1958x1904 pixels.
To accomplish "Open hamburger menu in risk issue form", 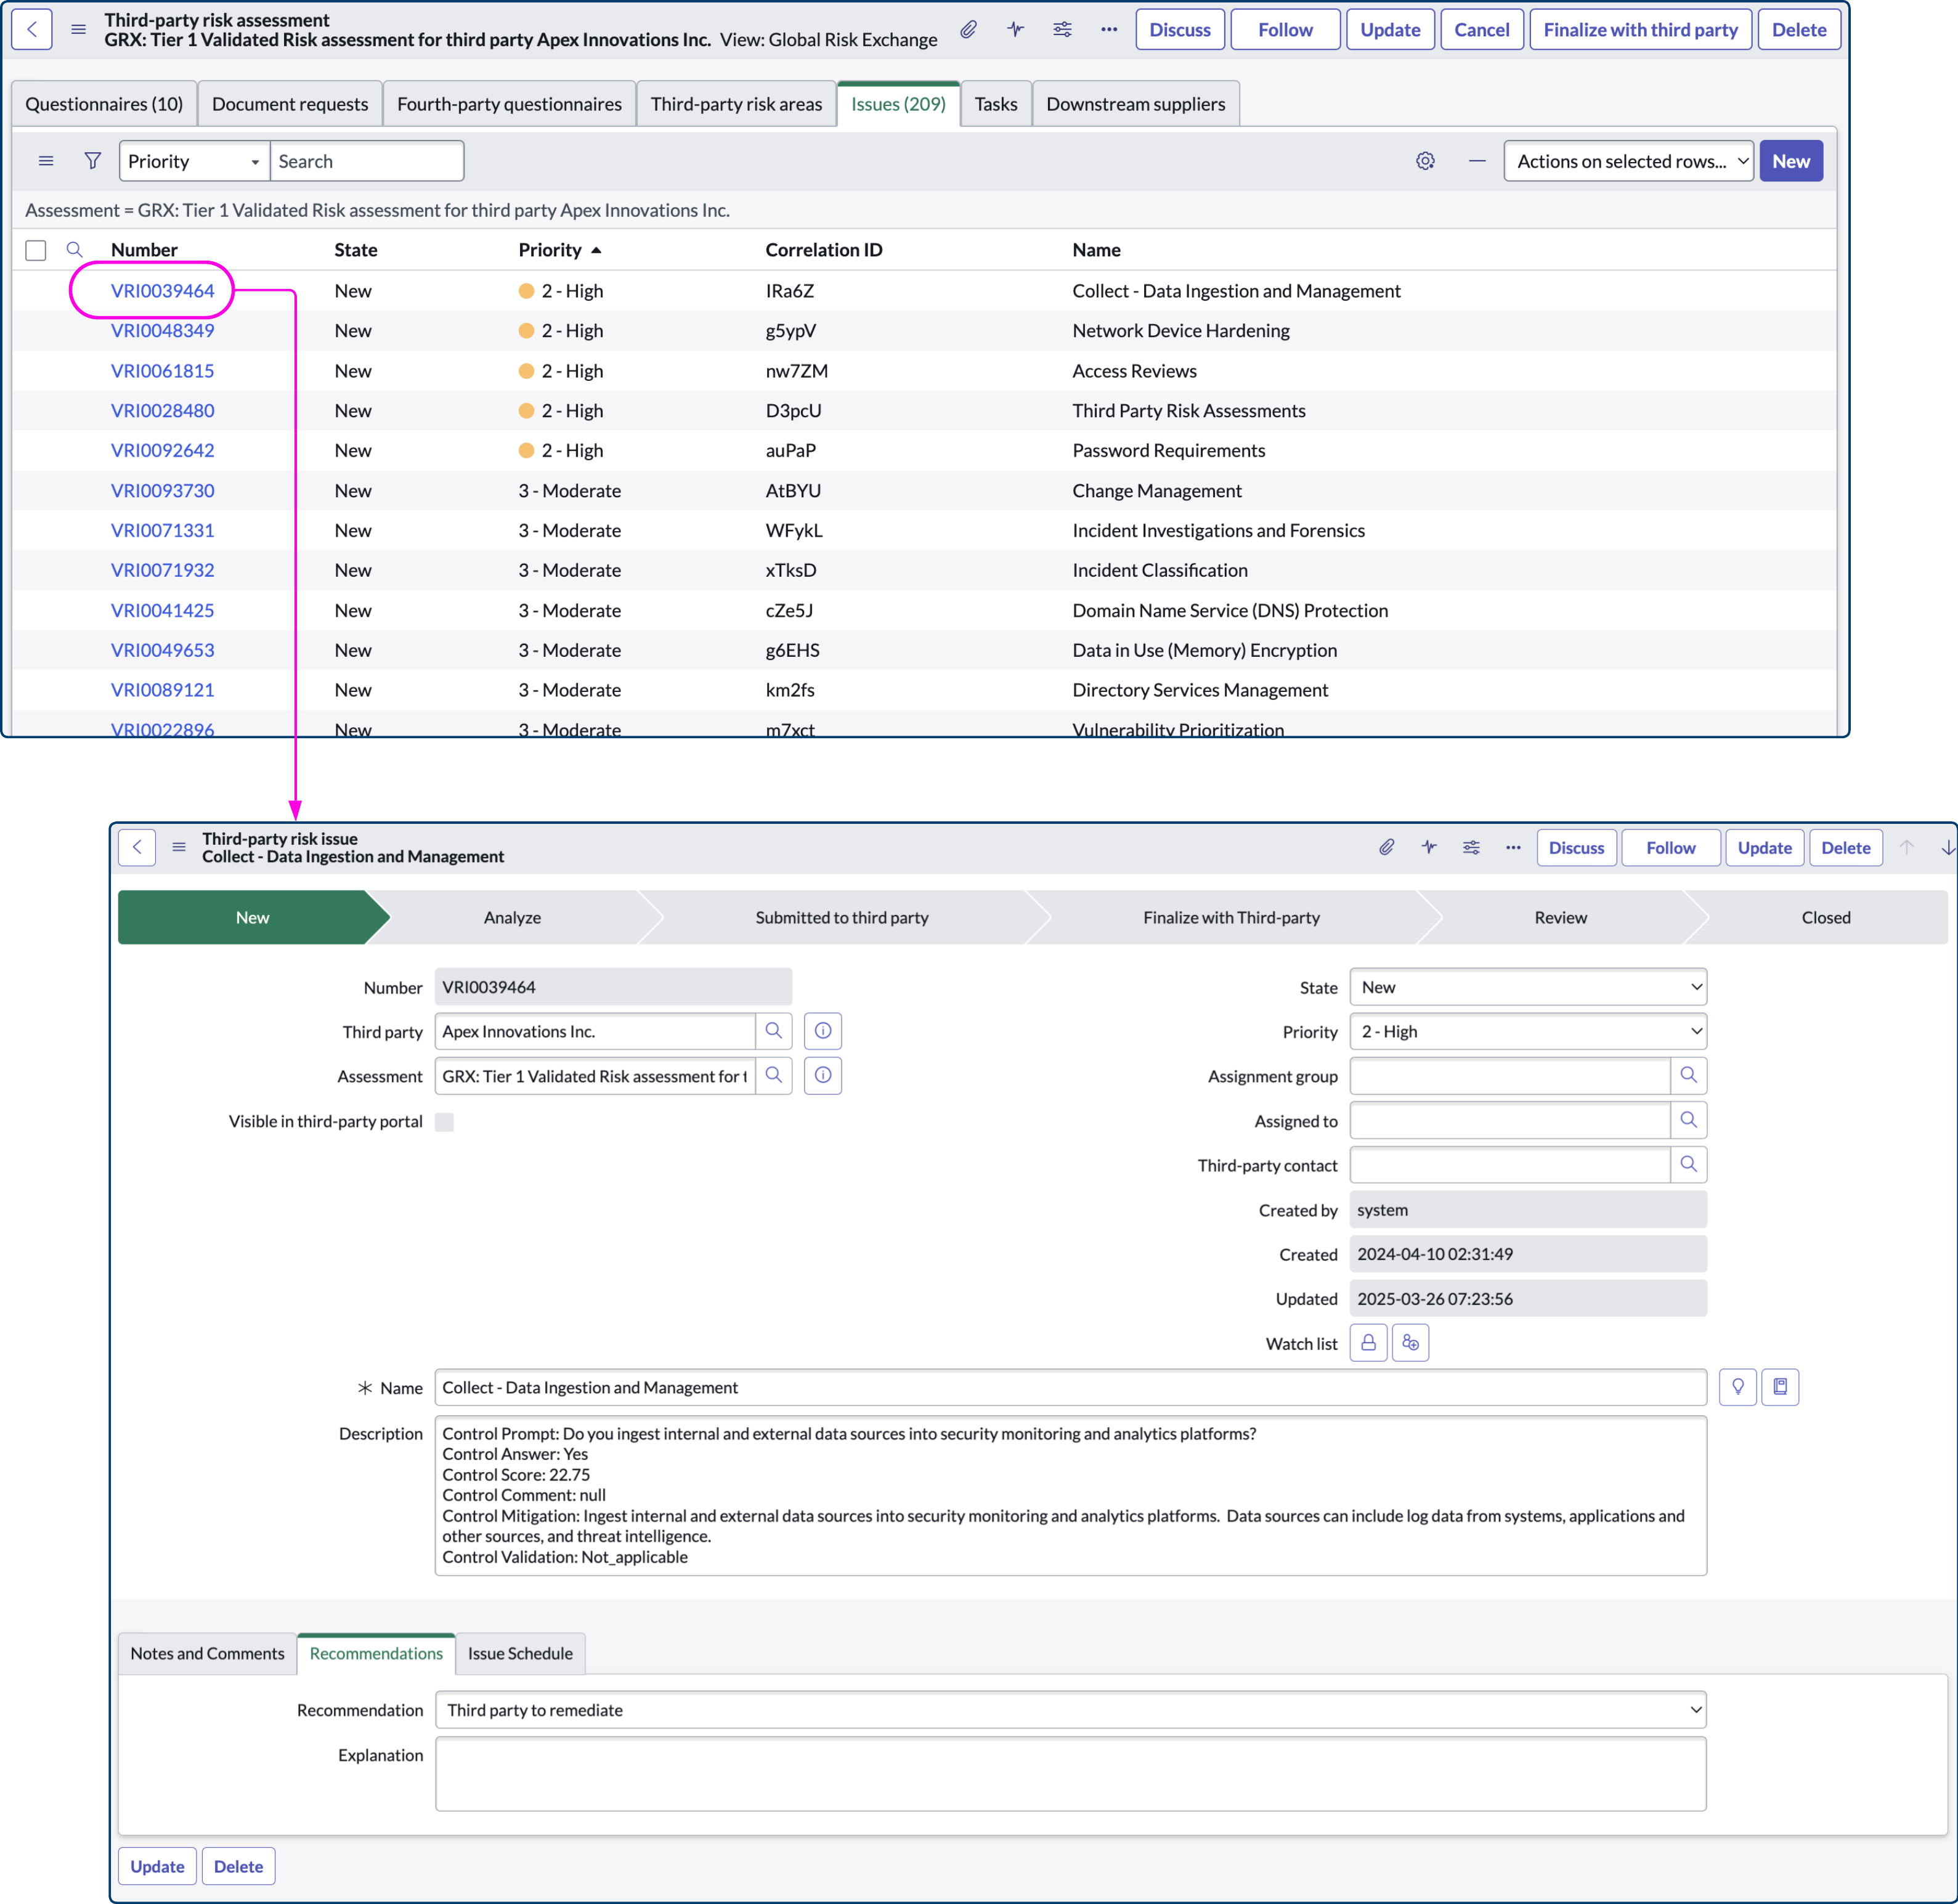I will point(179,847).
